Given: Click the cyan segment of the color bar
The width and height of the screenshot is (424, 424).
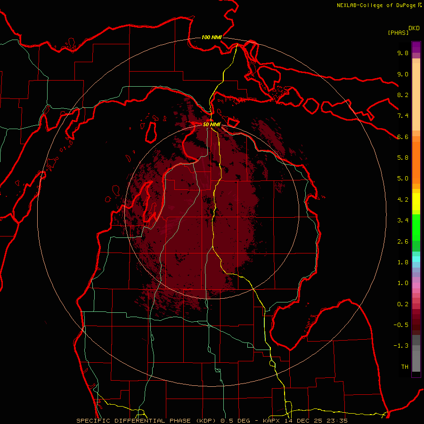Looking at the screenshot, I should click(416, 259).
